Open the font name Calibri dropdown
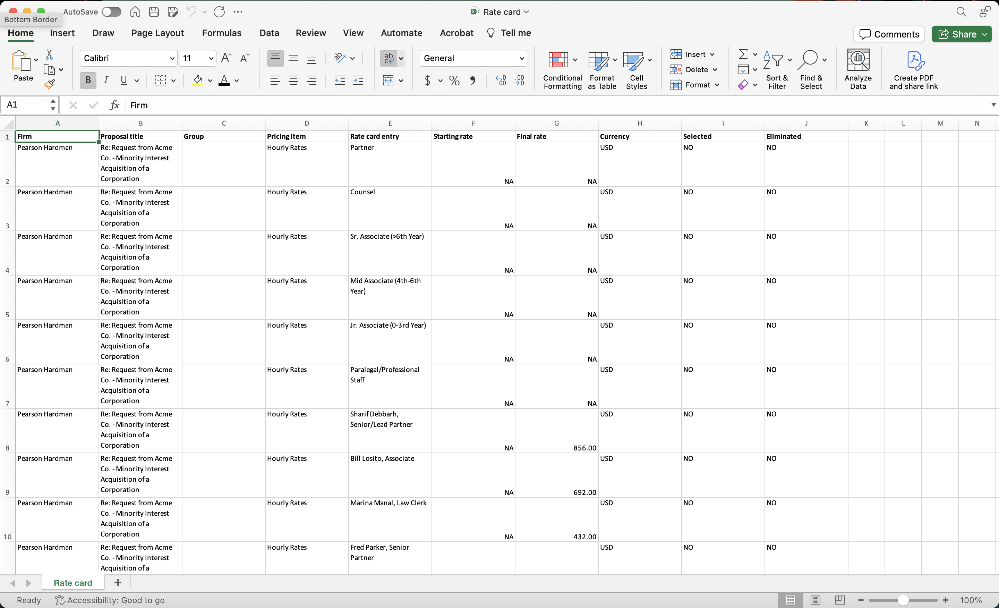The height and width of the screenshot is (608, 999). 172,58
